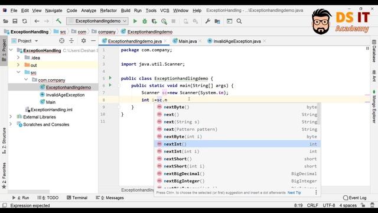Toggle the Favorites side tool window
The image size is (378, 213).
[4, 176]
